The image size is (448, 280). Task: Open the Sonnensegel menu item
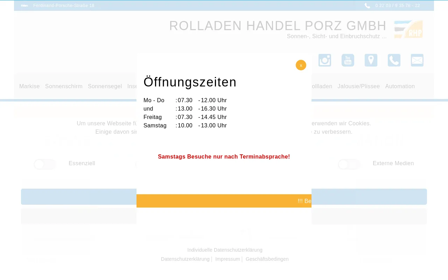click(105, 86)
